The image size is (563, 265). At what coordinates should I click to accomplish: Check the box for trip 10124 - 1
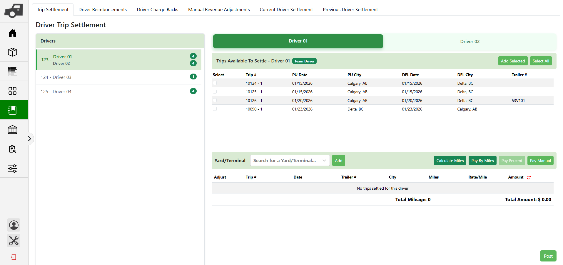point(215,83)
